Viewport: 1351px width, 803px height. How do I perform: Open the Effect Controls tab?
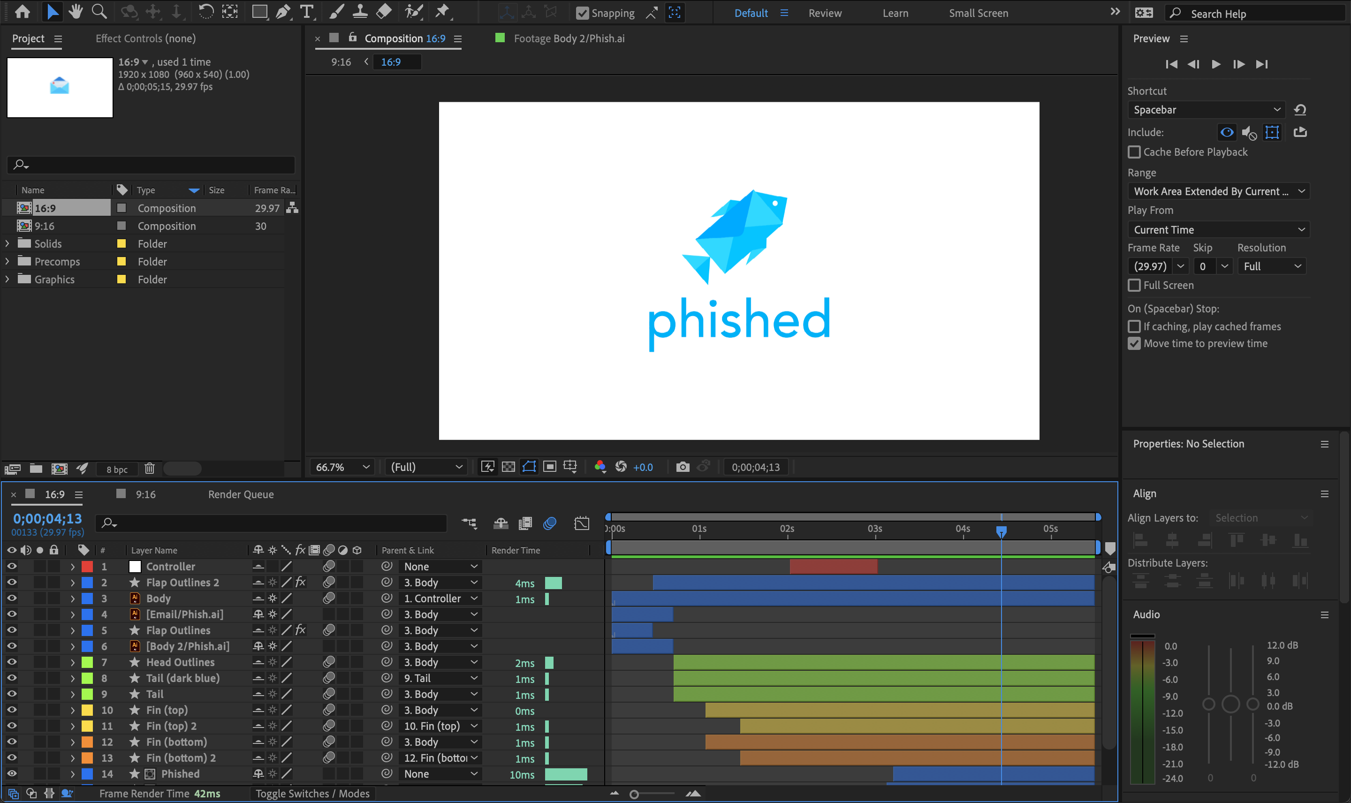pos(145,38)
